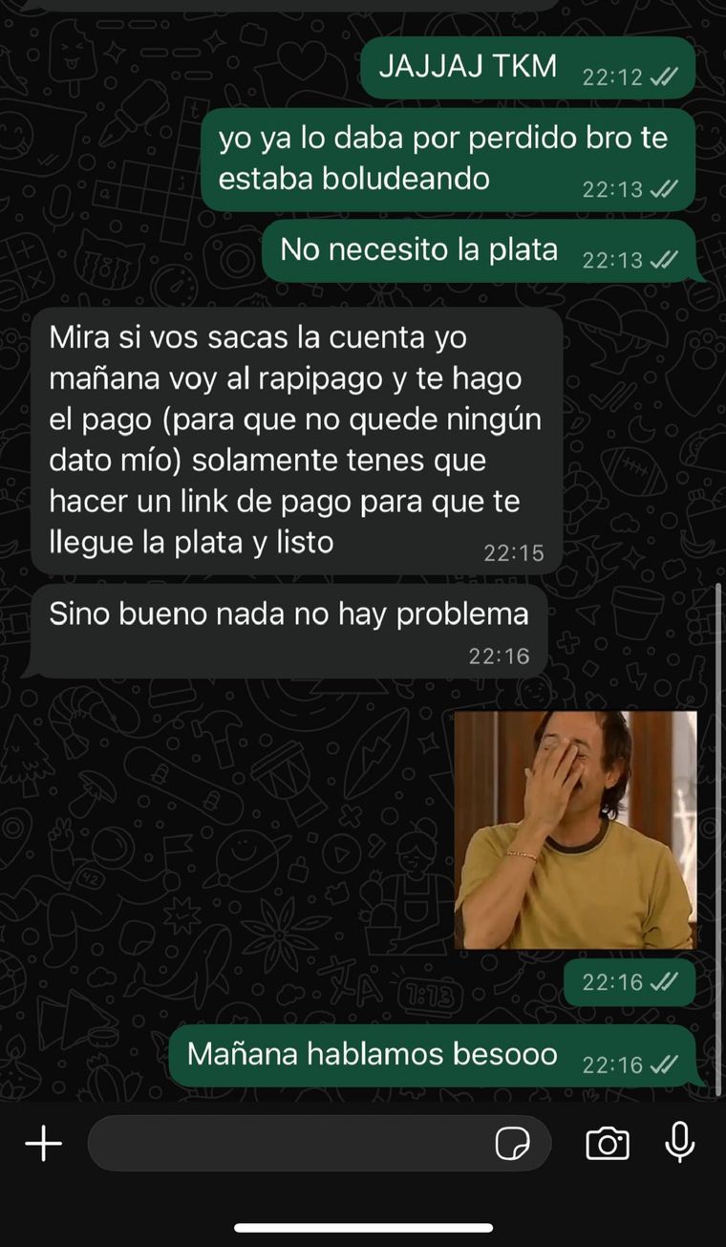Tap read checkmarks on sticker timestamp
The image size is (726, 1247).
point(664,982)
